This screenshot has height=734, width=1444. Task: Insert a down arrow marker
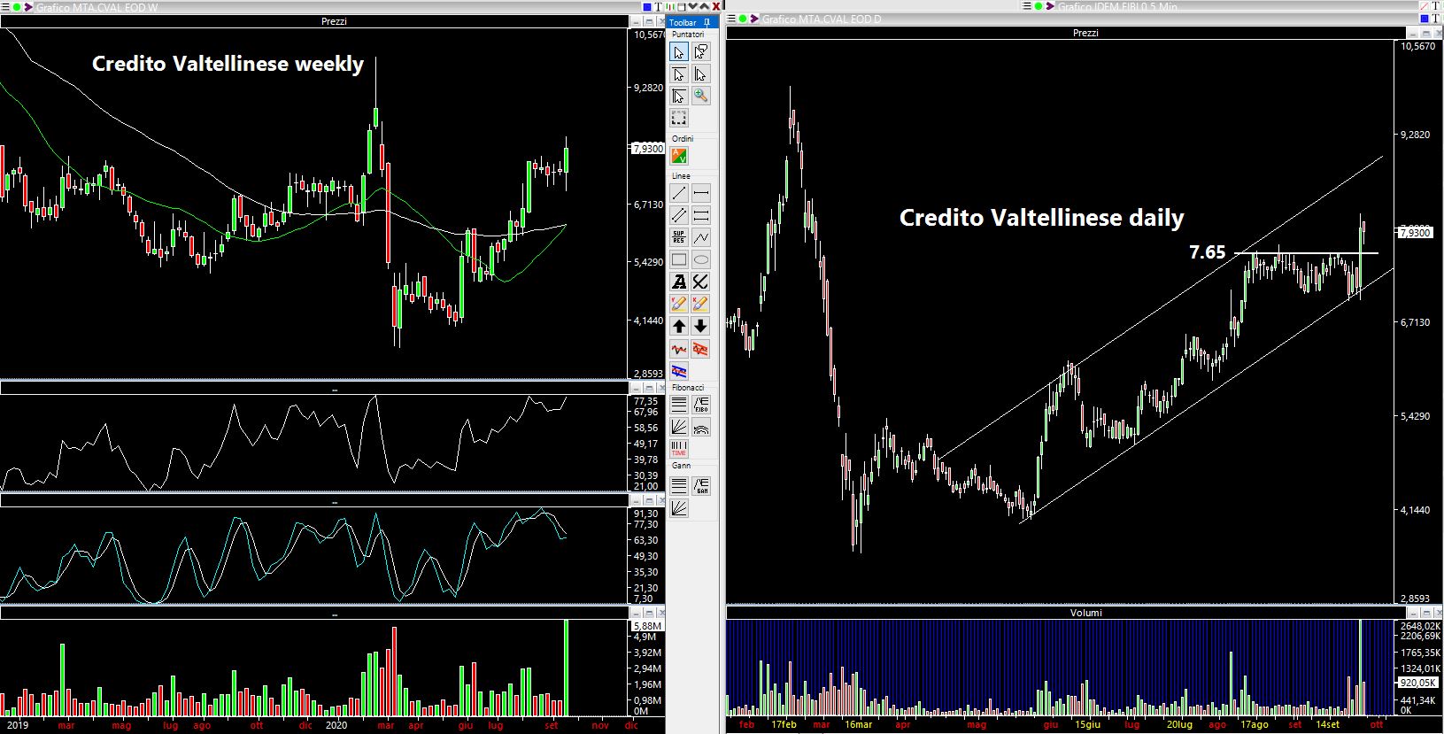point(700,326)
